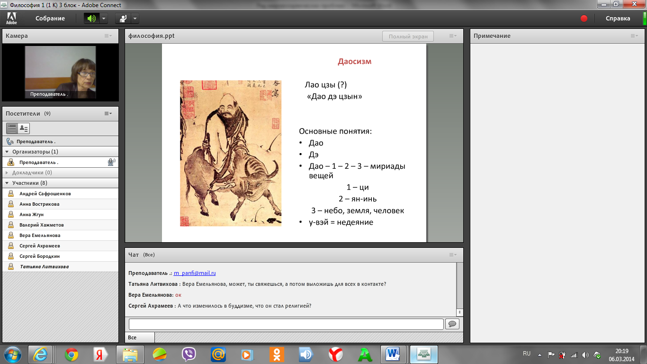The height and width of the screenshot is (364, 647).
Task: Open Чат pod options menu
Action: click(x=453, y=255)
